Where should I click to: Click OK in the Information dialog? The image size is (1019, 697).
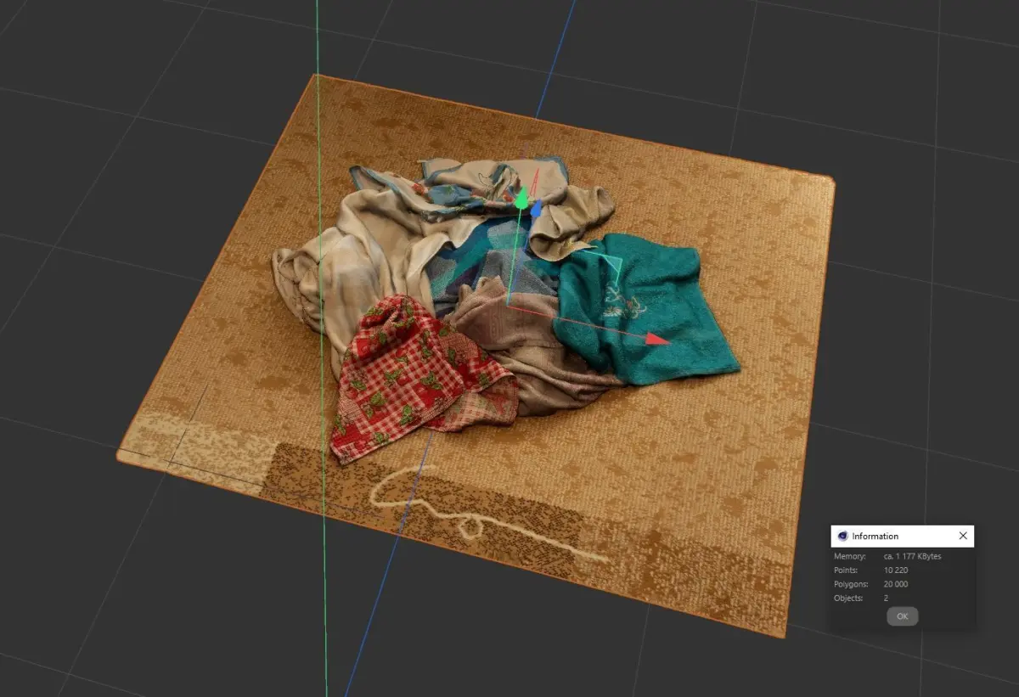click(x=902, y=616)
